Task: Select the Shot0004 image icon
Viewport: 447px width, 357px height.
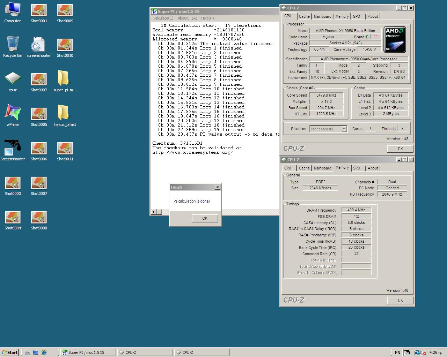Action: [x=13, y=219]
